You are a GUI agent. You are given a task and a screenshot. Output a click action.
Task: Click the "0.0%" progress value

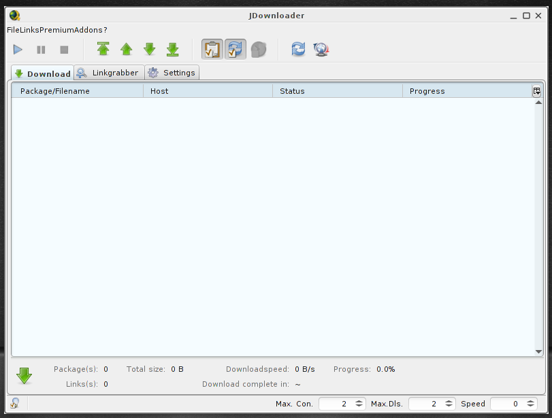(x=386, y=369)
